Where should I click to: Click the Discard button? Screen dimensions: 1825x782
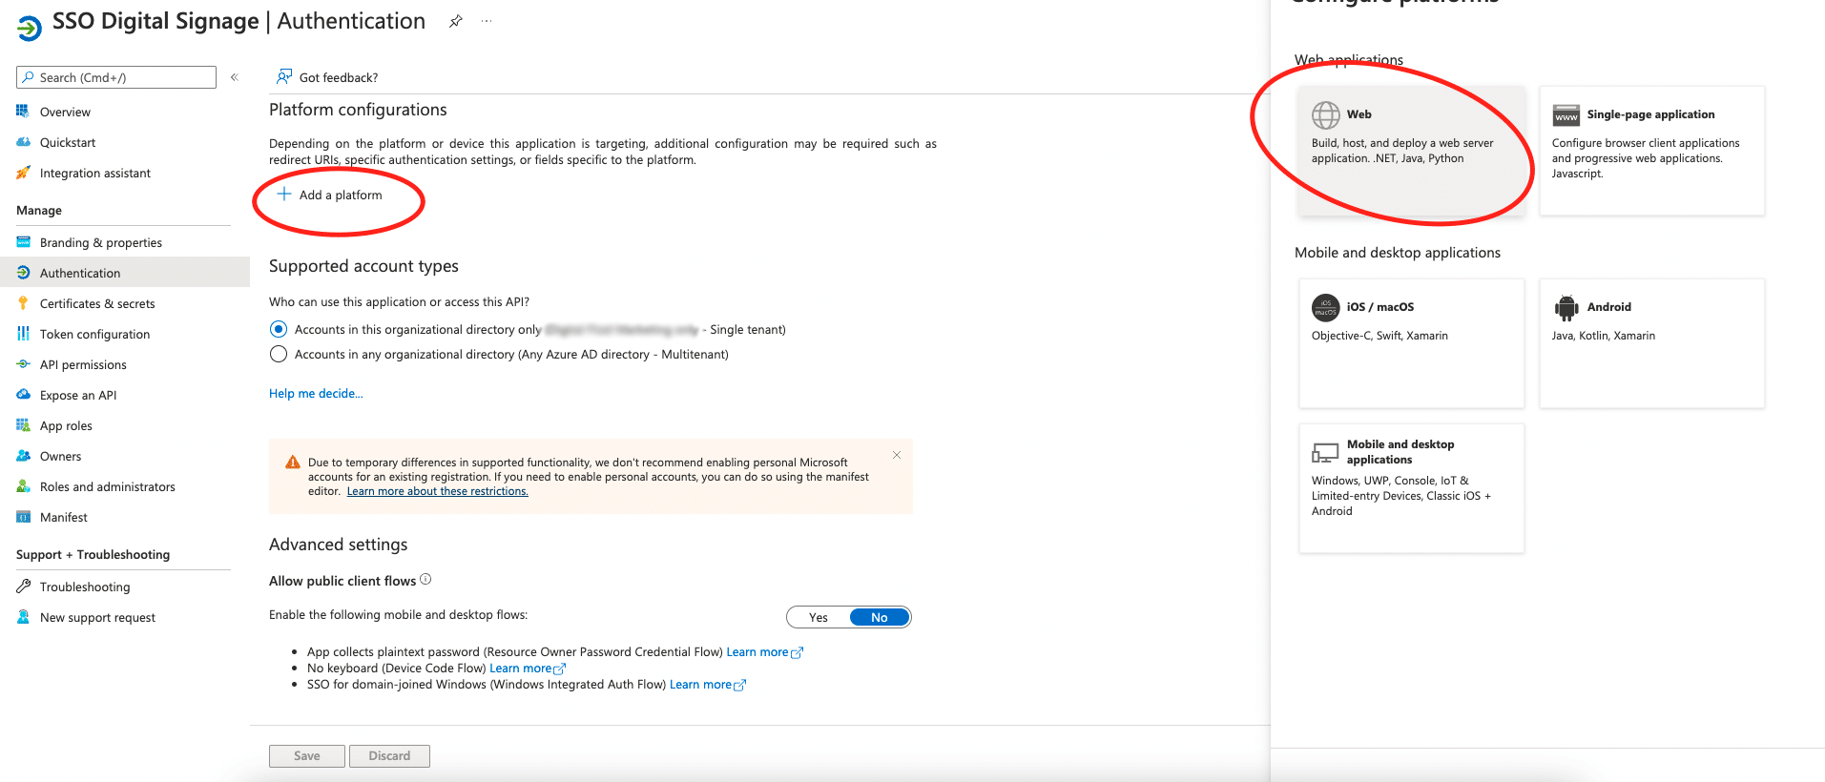[x=389, y=755]
